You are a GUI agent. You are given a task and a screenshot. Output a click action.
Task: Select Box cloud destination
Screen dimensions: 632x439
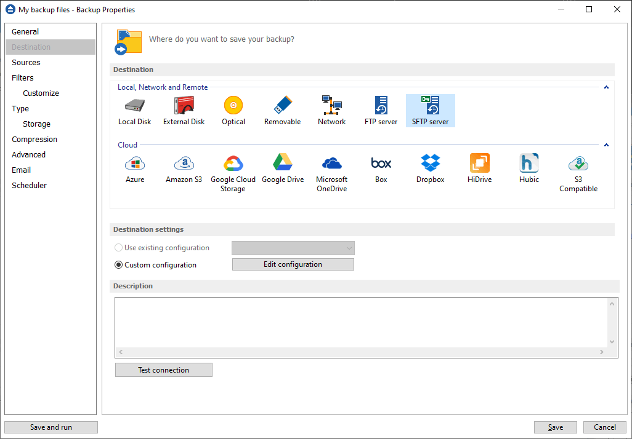381,168
